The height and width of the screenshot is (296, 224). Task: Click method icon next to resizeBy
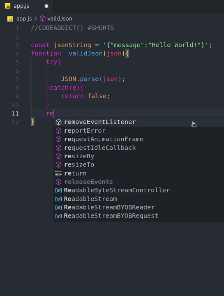click(x=58, y=156)
